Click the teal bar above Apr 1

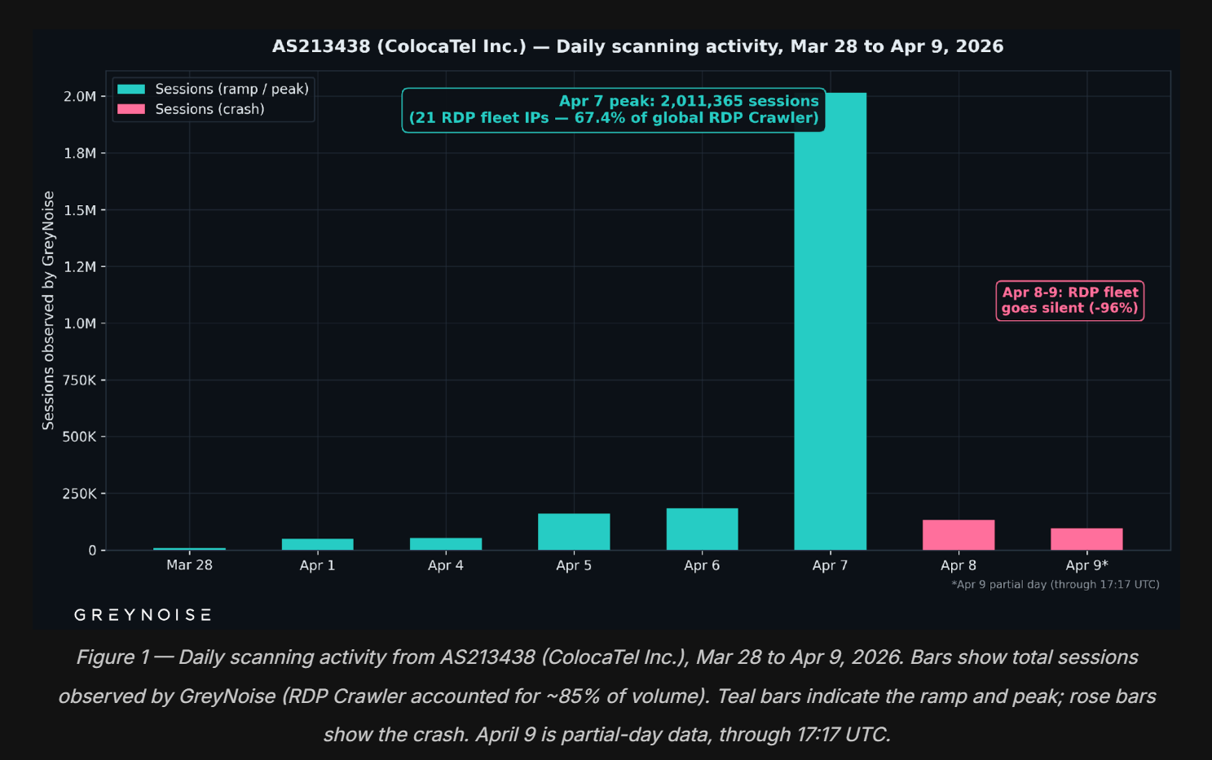(x=318, y=544)
